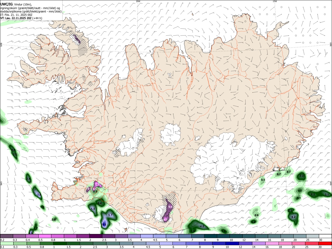This screenshot has width=332, height=249.
Task: Pick the medium green 0.5 rain legend swatch
Action: point(34,244)
